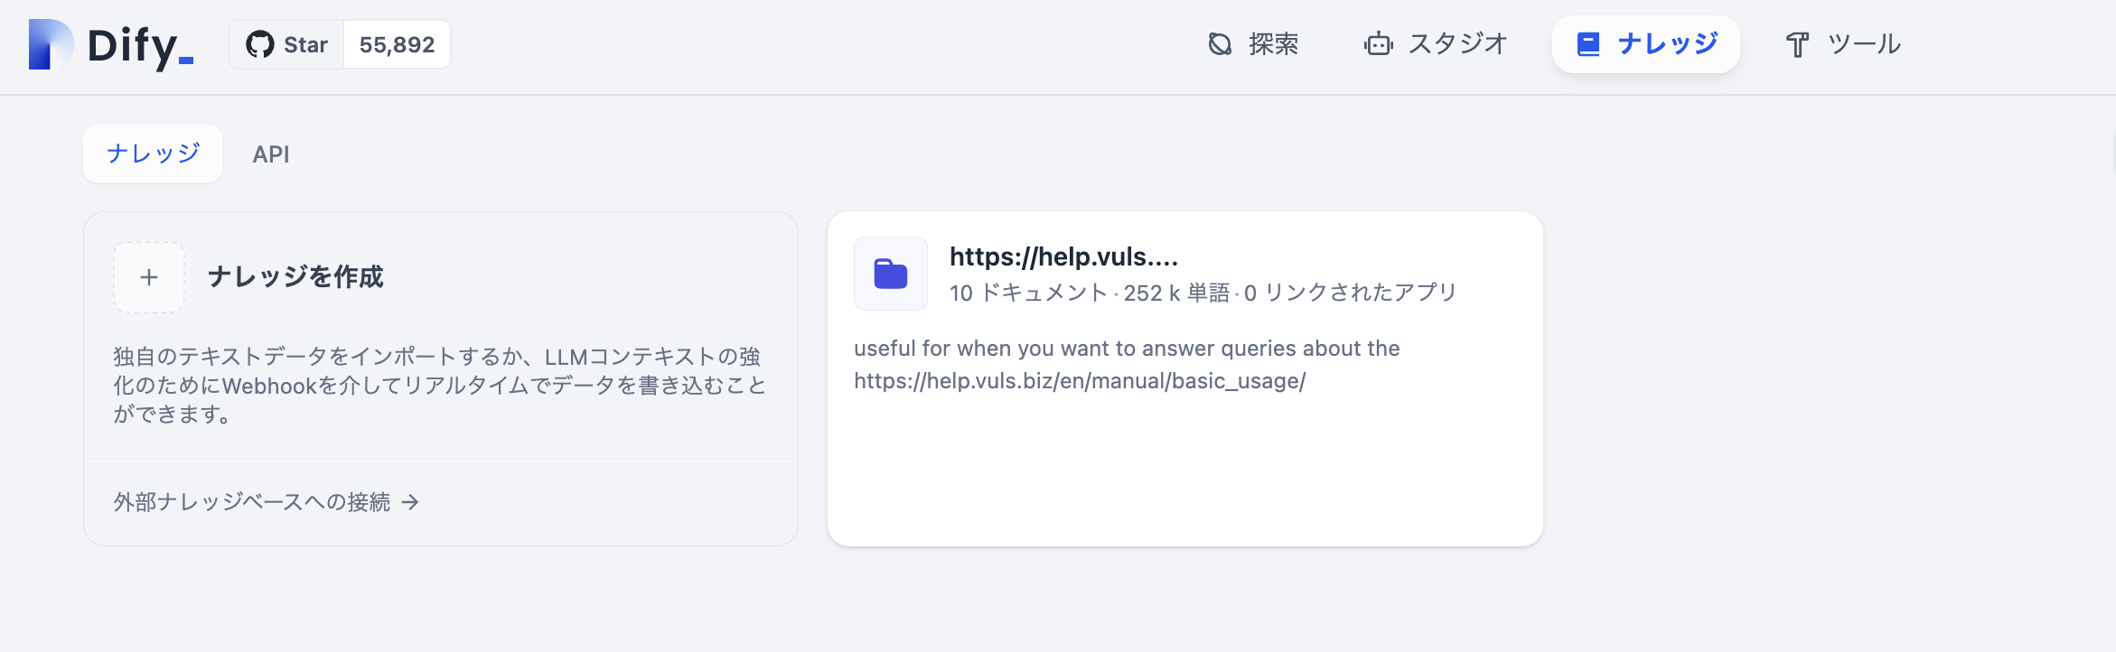The height and width of the screenshot is (652, 2116).
Task: Click the GitHub octocat icon
Action: 261,43
